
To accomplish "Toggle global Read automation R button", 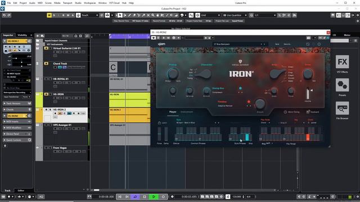I will pos(64,15).
